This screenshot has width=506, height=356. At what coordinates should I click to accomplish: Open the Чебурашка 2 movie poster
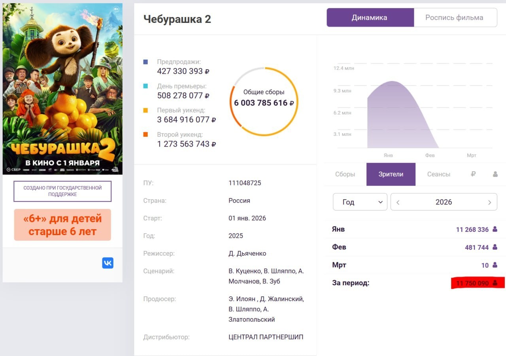coord(62,89)
